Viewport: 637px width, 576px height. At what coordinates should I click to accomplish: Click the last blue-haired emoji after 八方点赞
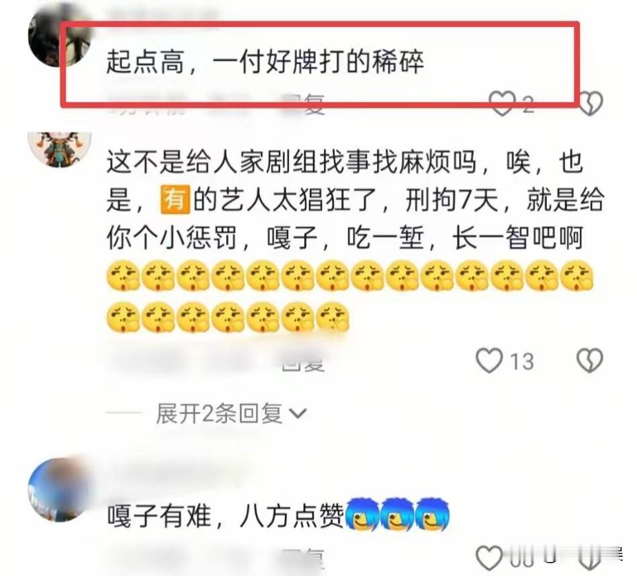[433, 515]
